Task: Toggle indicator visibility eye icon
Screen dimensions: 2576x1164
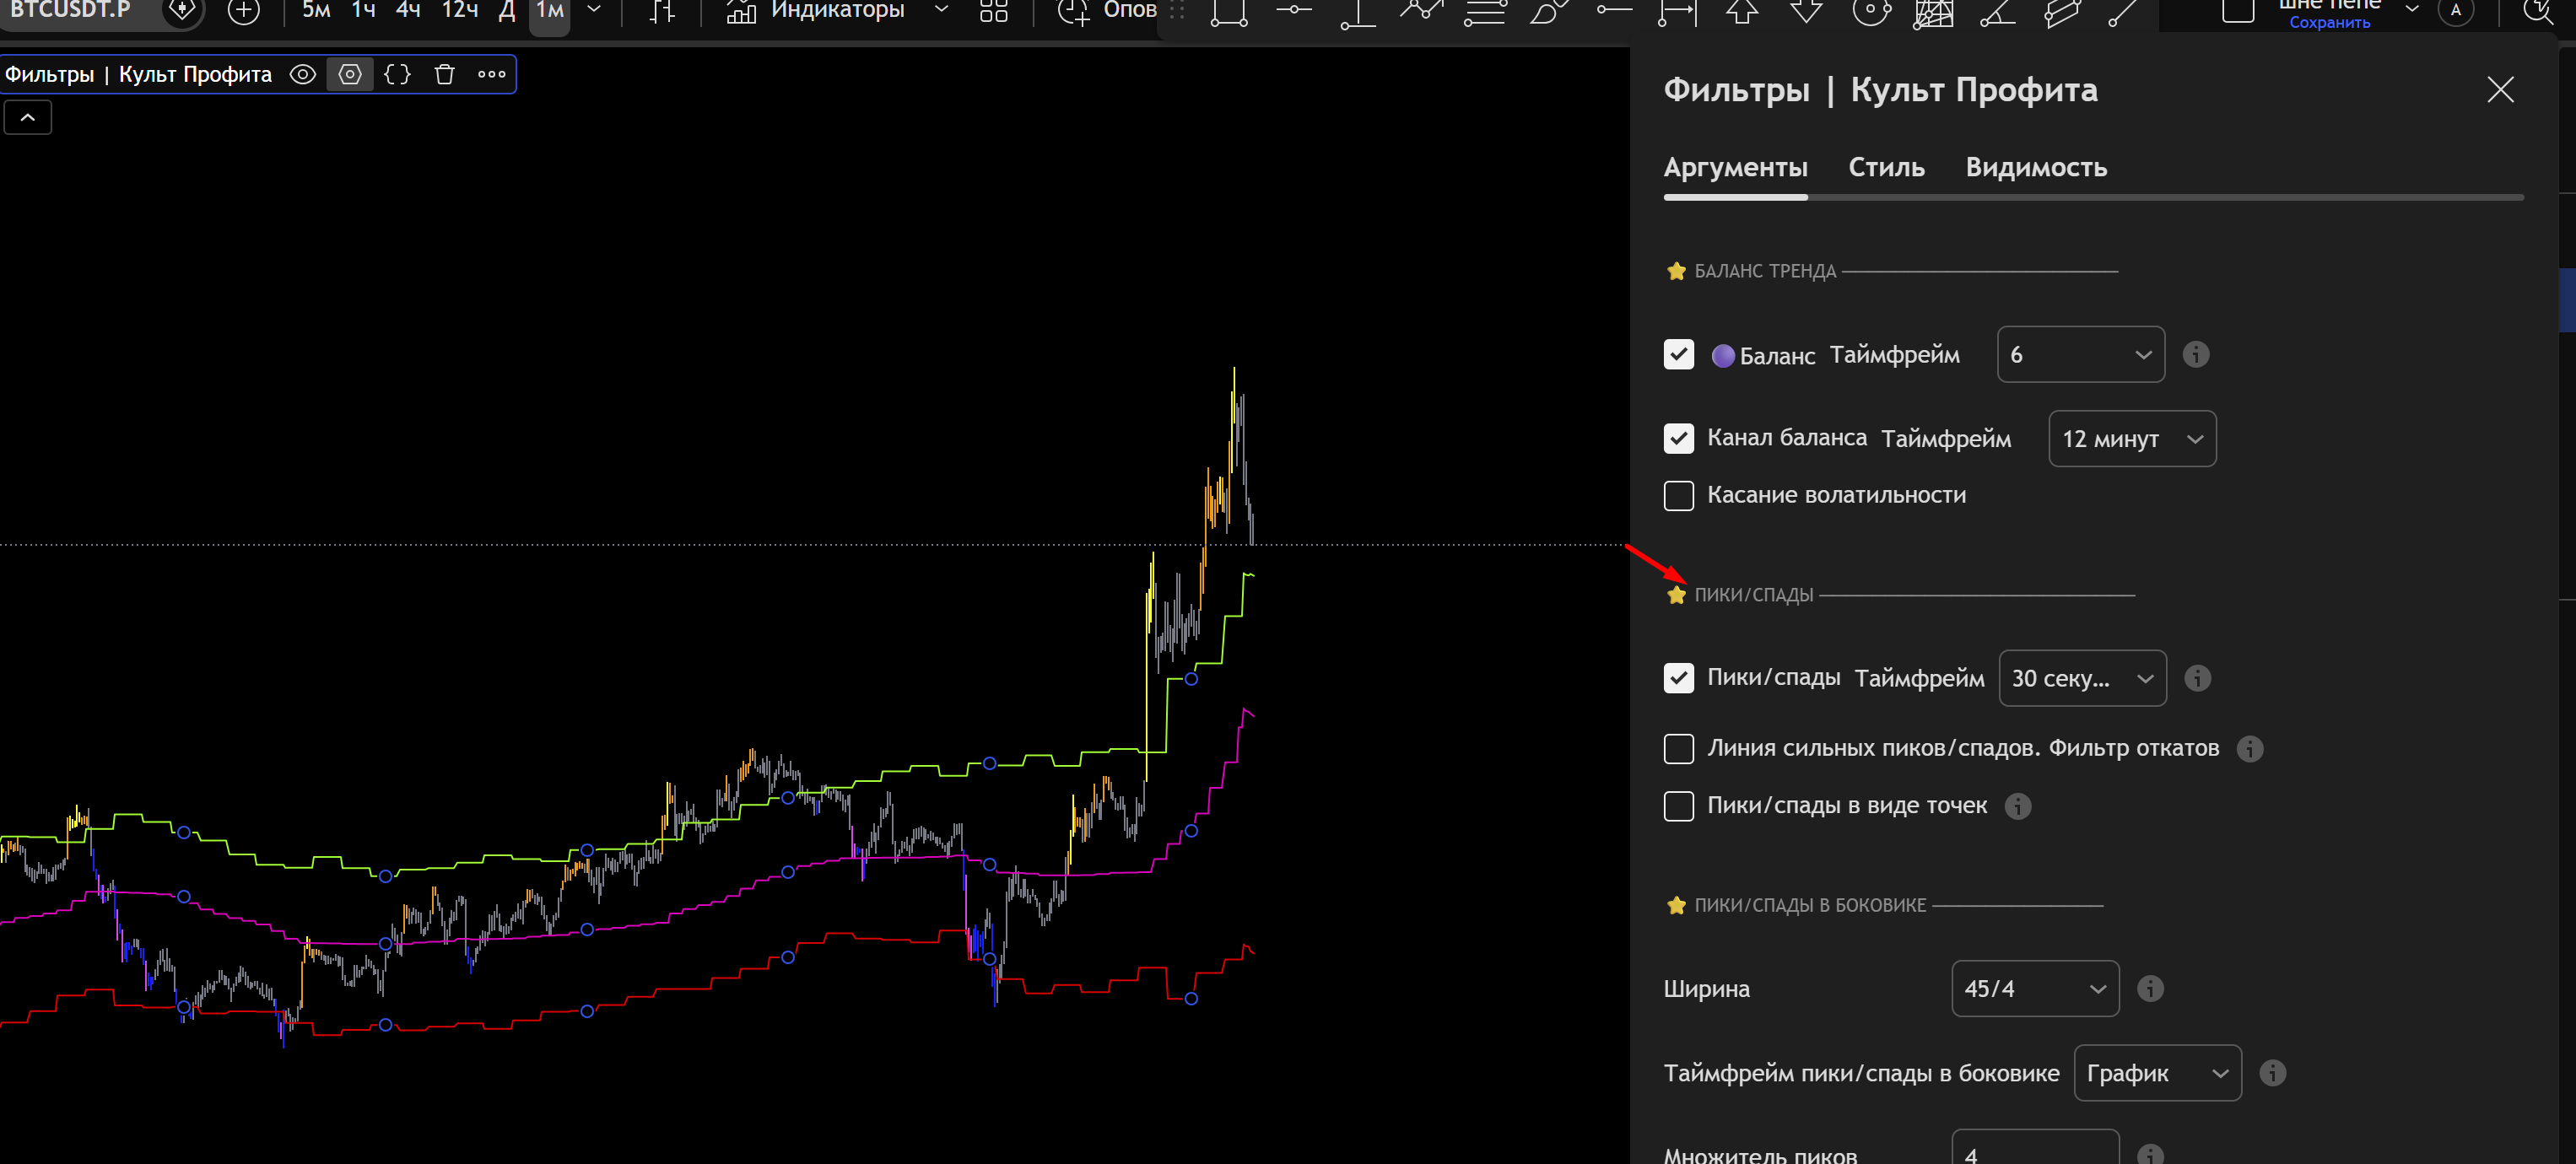Action: tap(302, 74)
